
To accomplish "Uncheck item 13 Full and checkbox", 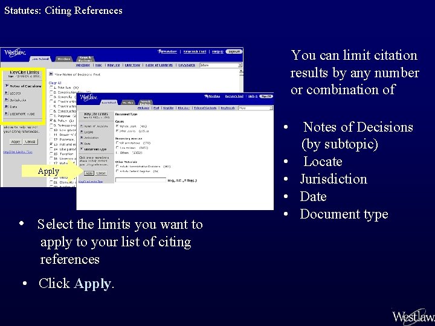I will [x=51, y=144].
